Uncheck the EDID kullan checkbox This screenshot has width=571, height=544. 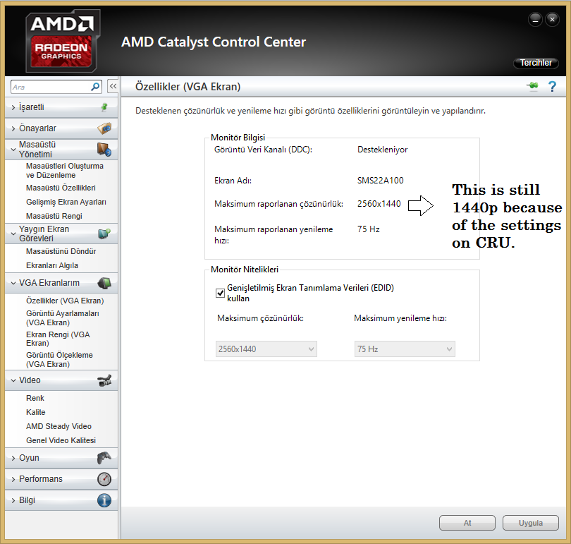pos(221,293)
